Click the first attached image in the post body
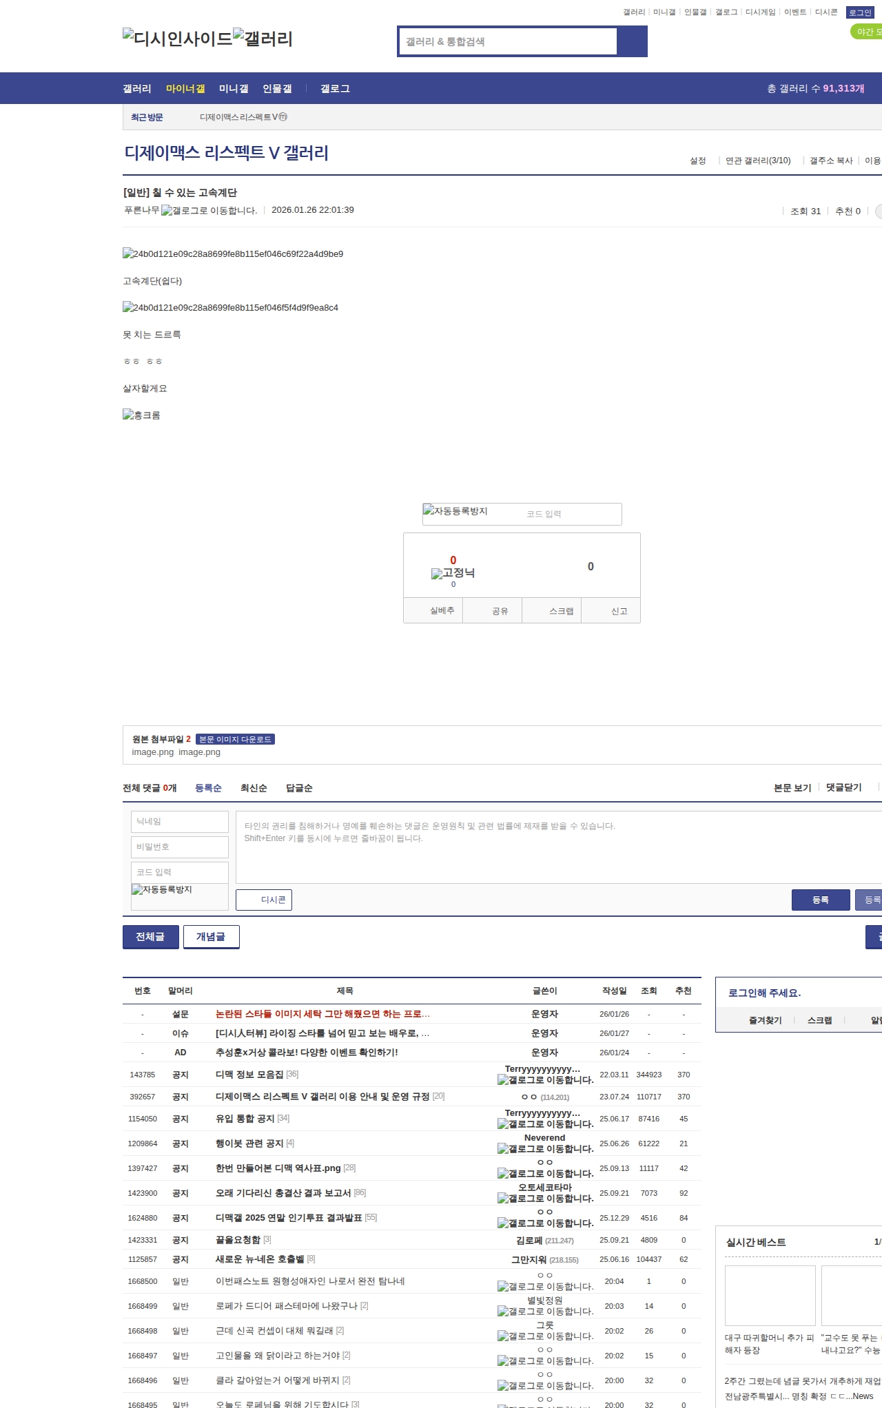 (232, 254)
